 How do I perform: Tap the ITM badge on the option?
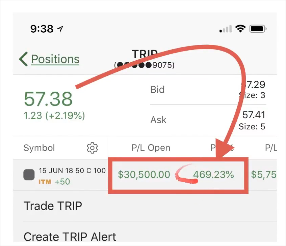click(45, 182)
